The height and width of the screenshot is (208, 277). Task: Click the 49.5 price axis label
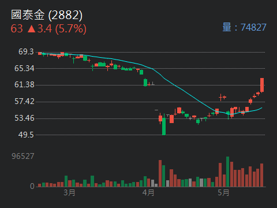pyautogui.click(x=26, y=135)
